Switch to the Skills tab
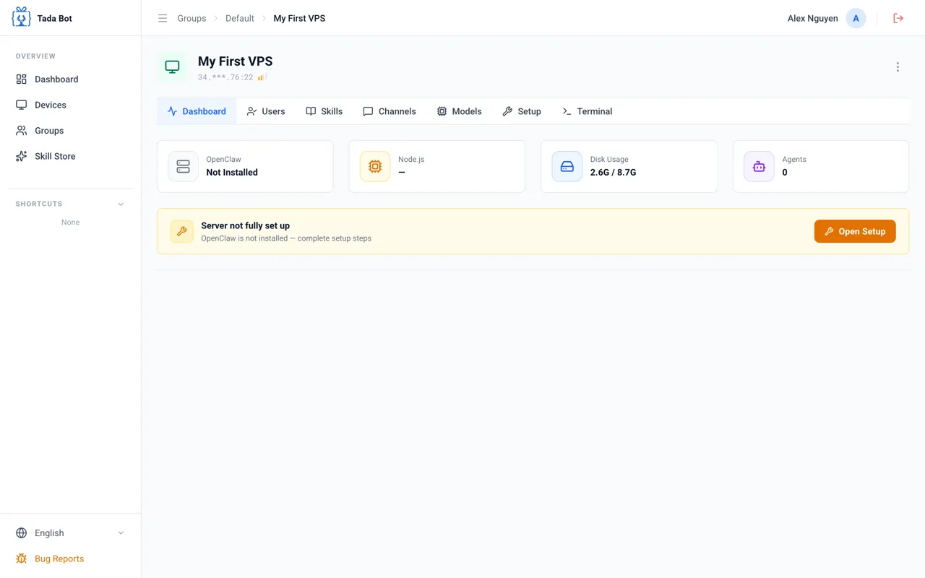Screen dimensions: 925x578 click(x=324, y=111)
